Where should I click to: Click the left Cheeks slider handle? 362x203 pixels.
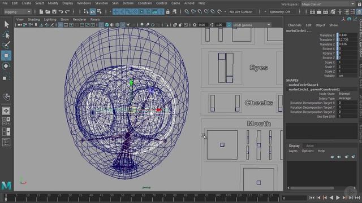tap(213, 109)
